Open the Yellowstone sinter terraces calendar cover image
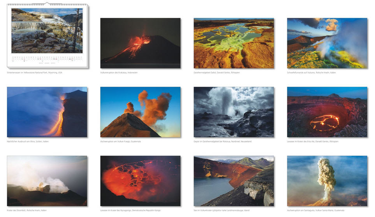This screenshot has width=375, height=217. [47, 31]
